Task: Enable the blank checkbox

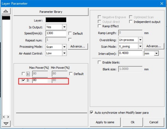Action: 99,62
